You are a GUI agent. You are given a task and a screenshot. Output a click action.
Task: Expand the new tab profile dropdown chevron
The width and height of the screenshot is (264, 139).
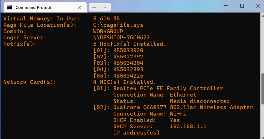click(x=105, y=7)
